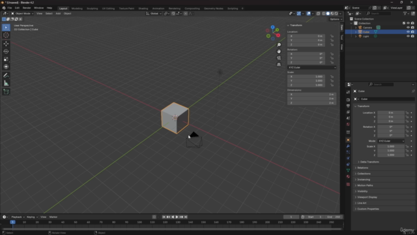Play animation forward

tap(177, 217)
